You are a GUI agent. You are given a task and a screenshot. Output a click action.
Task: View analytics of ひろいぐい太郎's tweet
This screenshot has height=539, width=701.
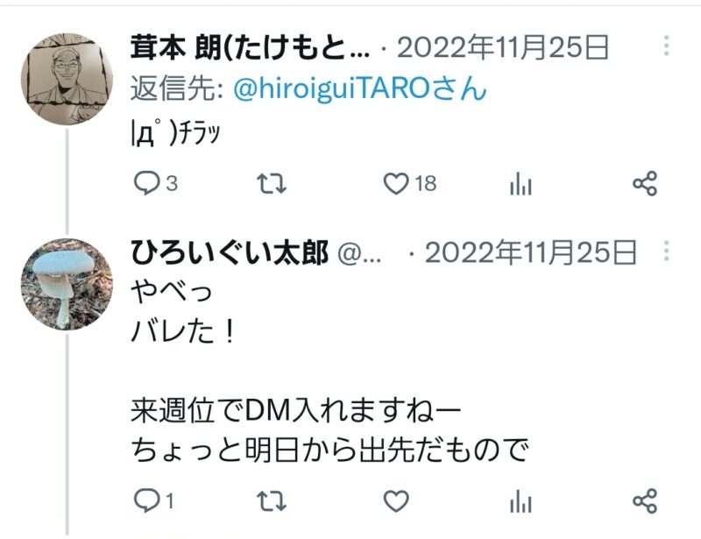[x=520, y=500]
